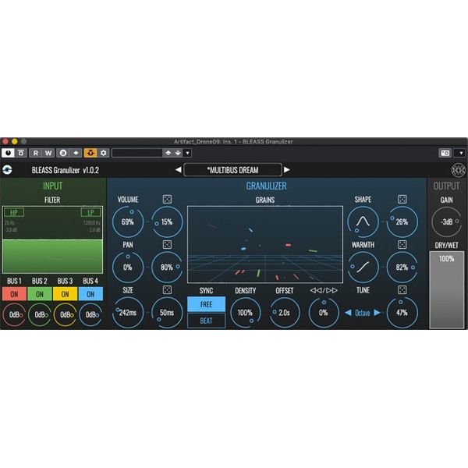Click the GRAINS visualizer display
This screenshot has height=468, width=468.
pyautogui.click(x=265, y=244)
